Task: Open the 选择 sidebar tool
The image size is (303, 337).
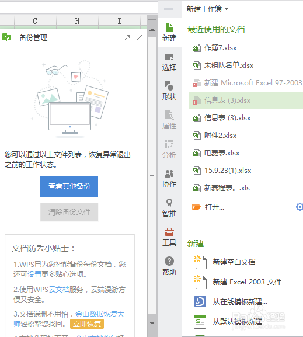Action: pyautogui.click(x=169, y=62)
